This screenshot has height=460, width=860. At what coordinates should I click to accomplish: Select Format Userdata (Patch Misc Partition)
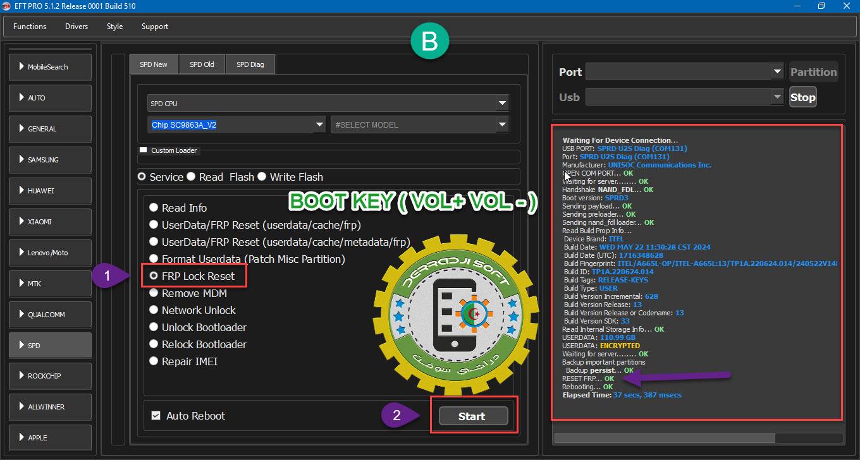(154, 258)
